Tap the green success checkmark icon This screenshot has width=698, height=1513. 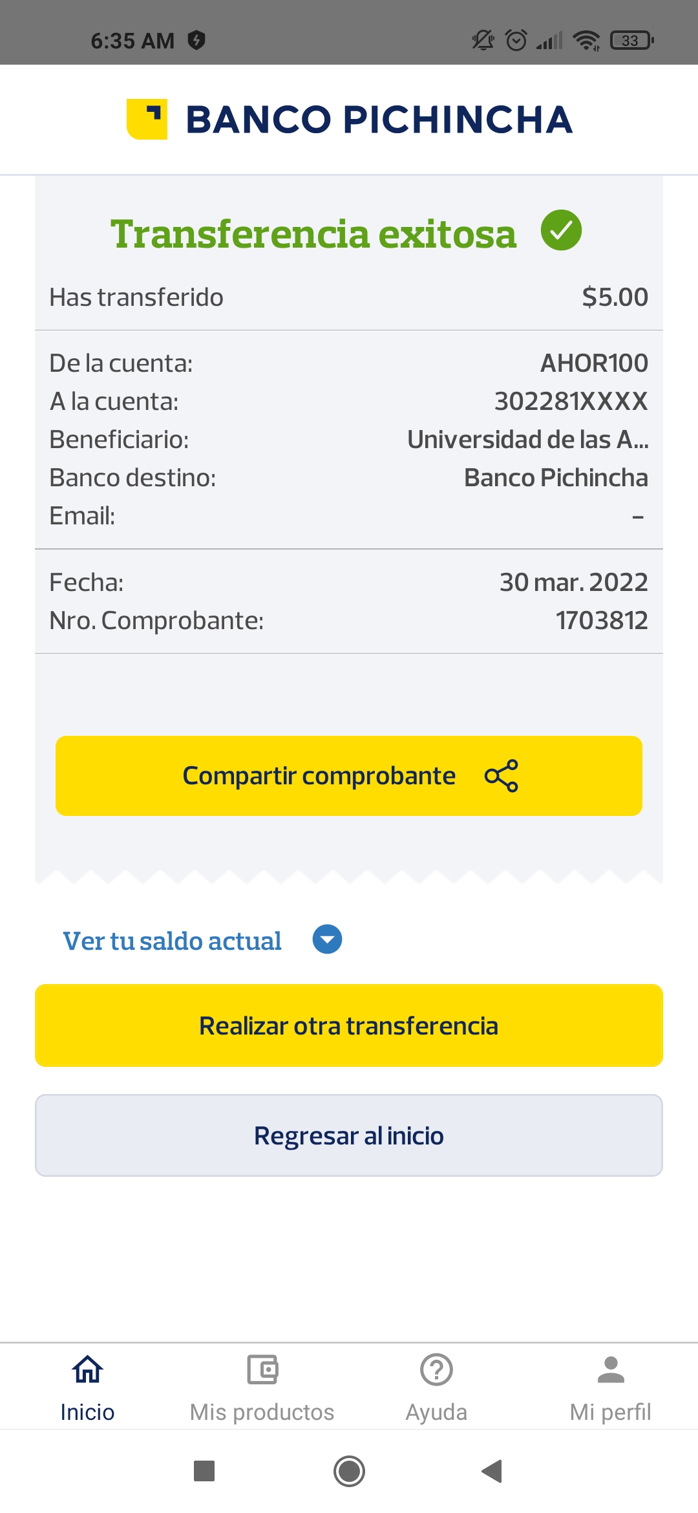click(561, 230)
